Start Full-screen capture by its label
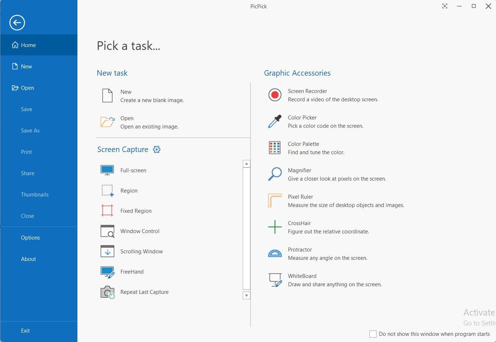The width and height of the screenshot is (496, 342). pos(133,170)
